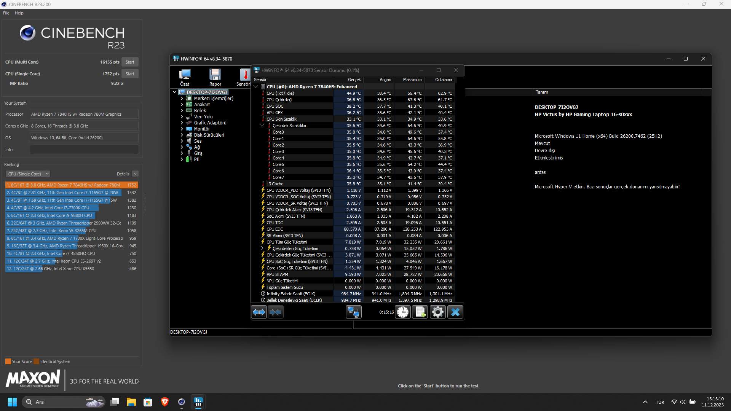Expand the Anakart tree node

coord(182,105)
